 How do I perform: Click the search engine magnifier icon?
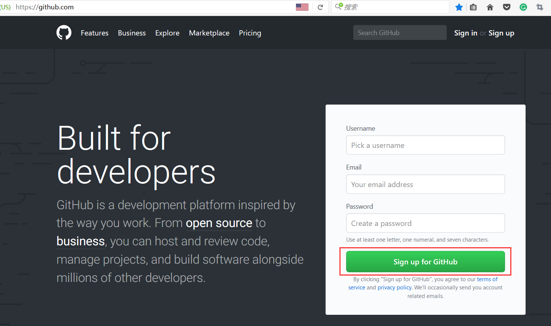339,6
